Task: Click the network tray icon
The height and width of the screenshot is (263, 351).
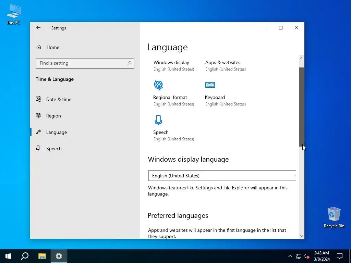Action: (299, 256)
